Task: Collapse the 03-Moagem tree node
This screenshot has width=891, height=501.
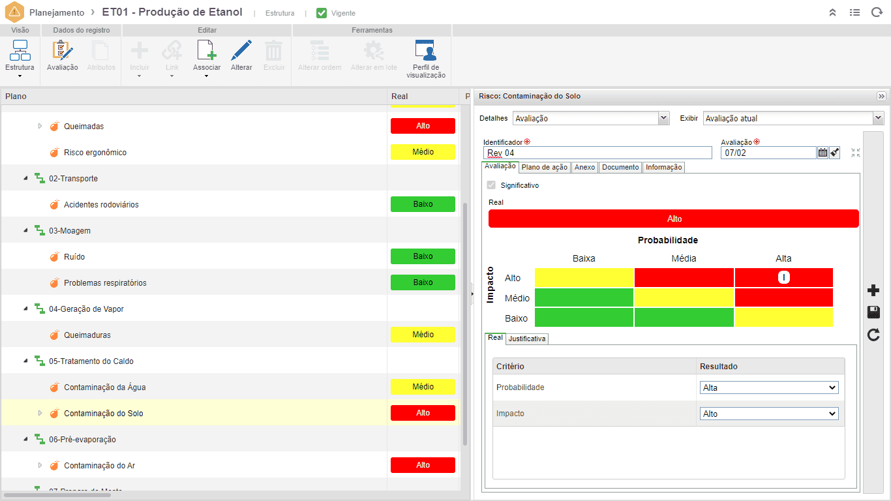Action: 25,230
